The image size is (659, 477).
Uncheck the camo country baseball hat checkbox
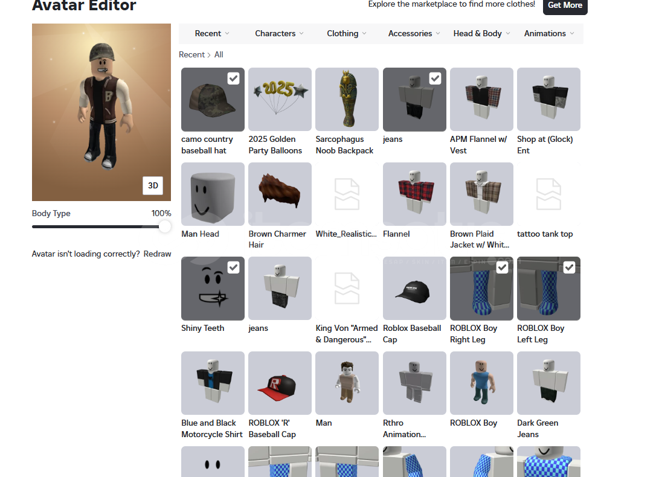point(233,78)
